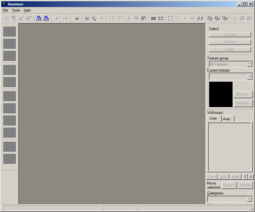Toggle auto-selection dashed box with cursor icon
The width and height of the screenshot is (255, 212).
[x=178, y=19]
